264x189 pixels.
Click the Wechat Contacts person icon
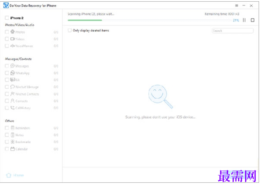click(13, 94)
